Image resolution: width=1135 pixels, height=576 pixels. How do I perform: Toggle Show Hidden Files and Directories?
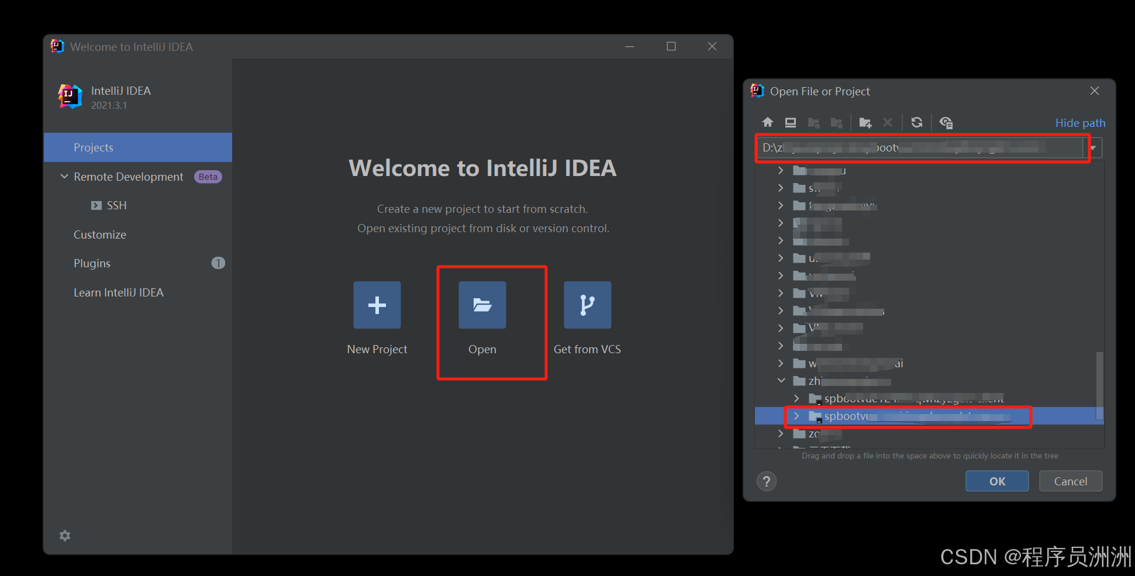pos(946,122)
